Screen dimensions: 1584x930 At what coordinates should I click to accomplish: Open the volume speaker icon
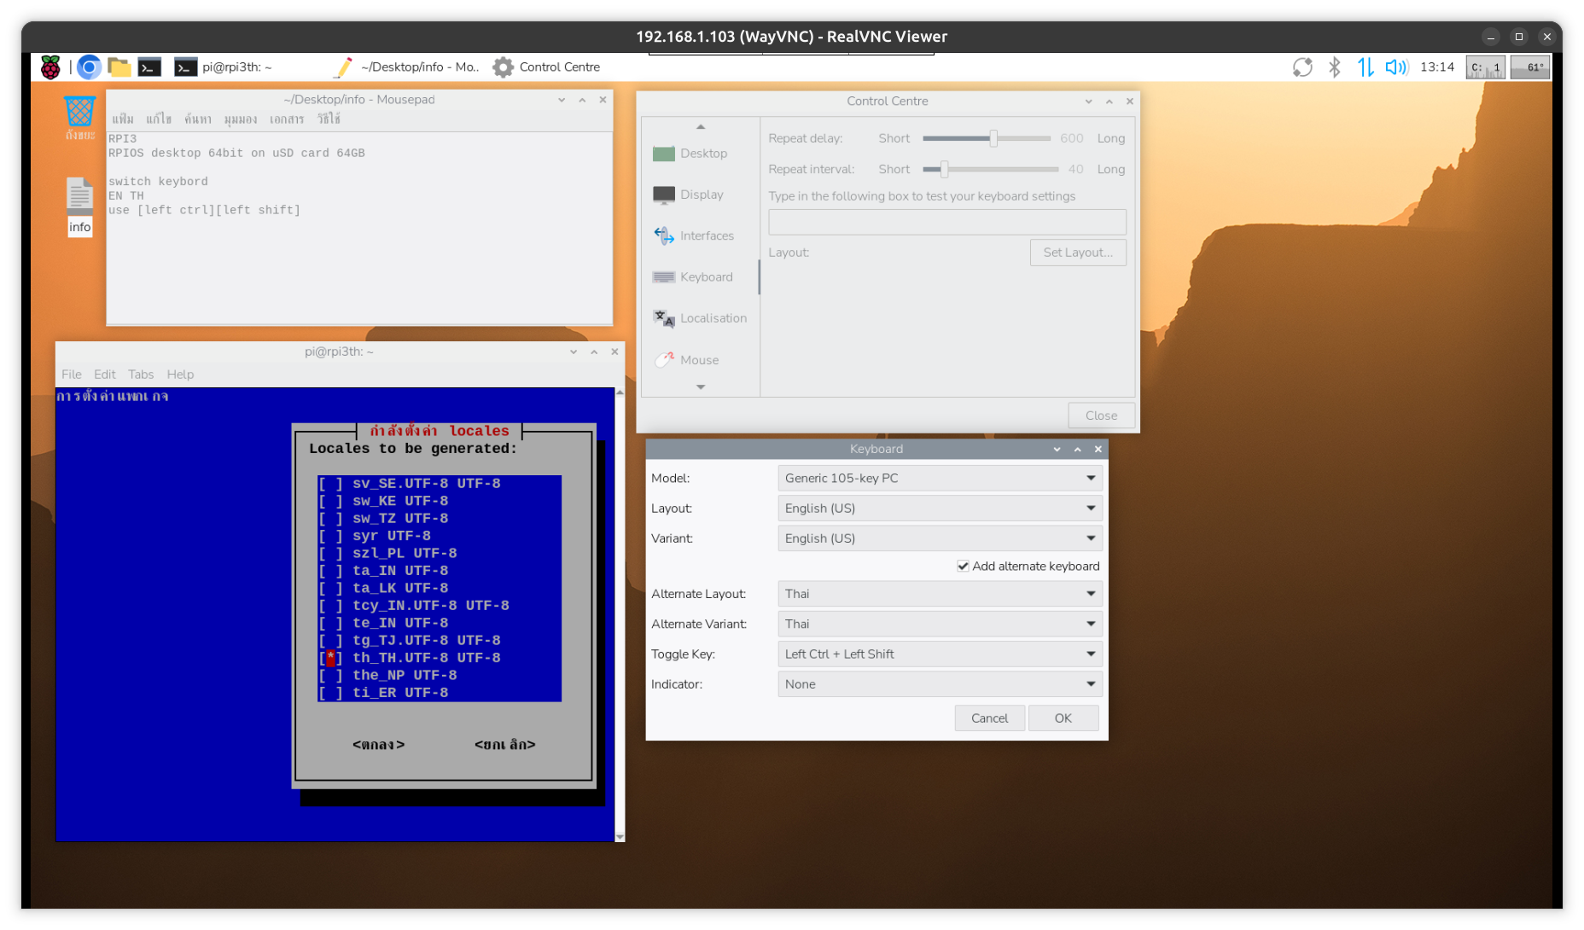coord(1396,67)
